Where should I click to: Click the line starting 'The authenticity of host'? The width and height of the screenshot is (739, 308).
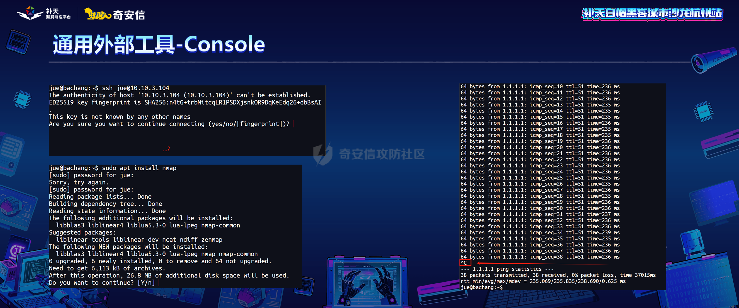[180, 95]
